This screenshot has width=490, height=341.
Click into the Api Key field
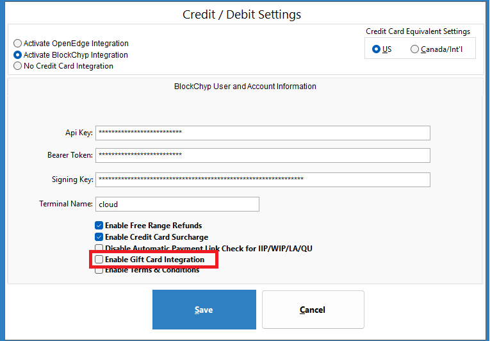[x=263, y=133]
